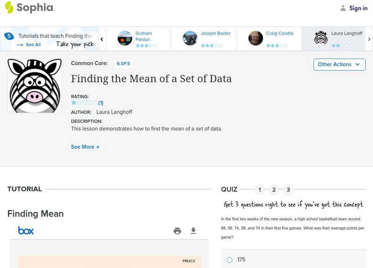This screenshot has width=373, height=268.
Task: Click the zebra avatar next to Laura Langhoff
Action: pyautogui.click(x=321, y=37)
